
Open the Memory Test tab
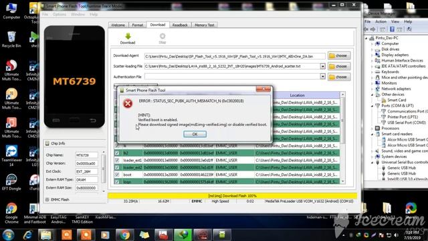coord(205,25)
